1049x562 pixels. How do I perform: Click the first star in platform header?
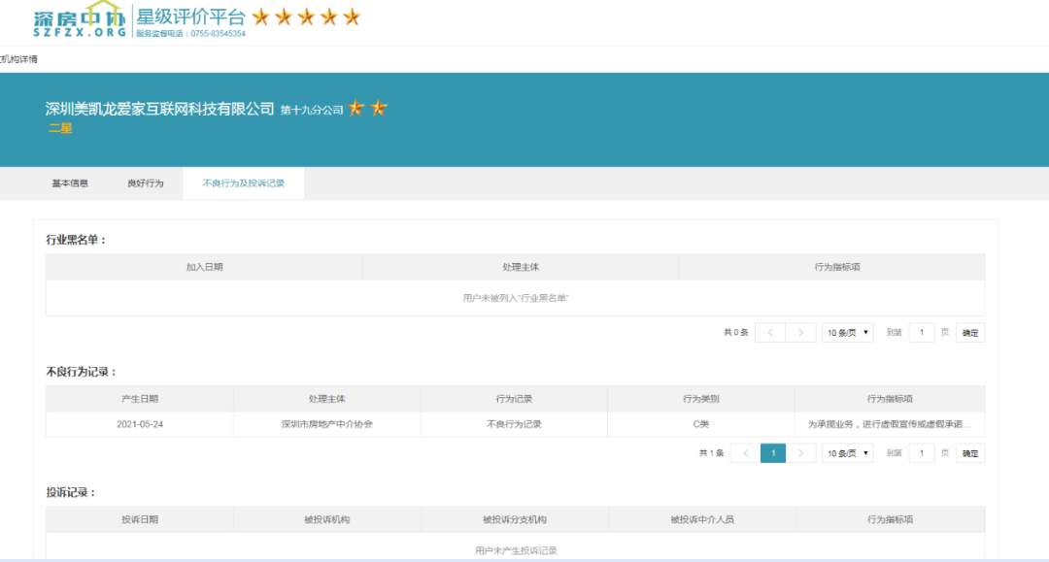261,17
